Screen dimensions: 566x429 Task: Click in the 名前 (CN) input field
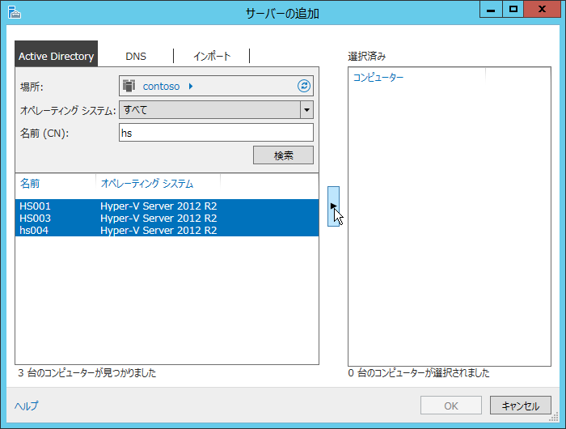(x=216, y=133)
